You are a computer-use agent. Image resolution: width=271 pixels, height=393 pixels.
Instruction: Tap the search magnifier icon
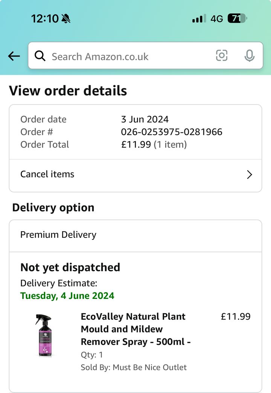[40, 56]
